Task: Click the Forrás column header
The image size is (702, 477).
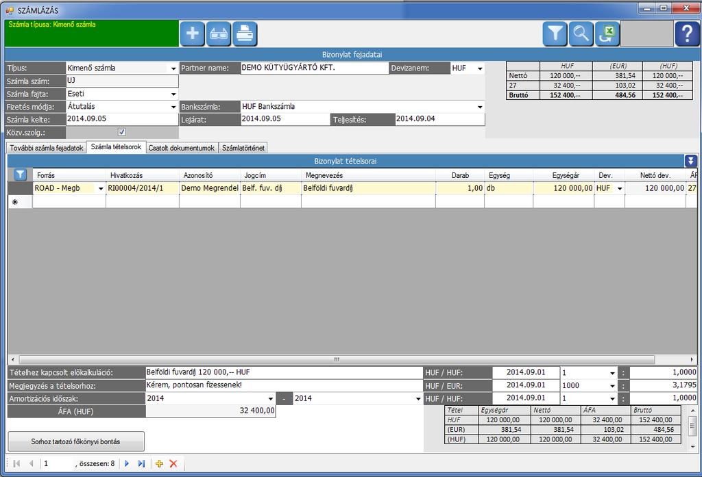Action: coord(69,175)
